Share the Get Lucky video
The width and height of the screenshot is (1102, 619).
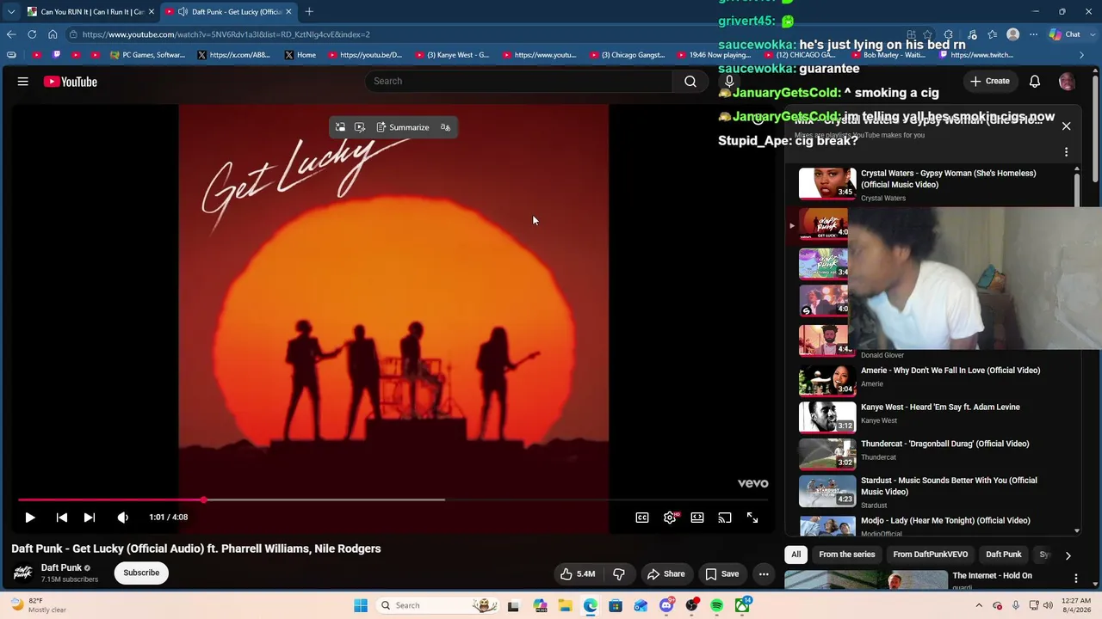pyautogui.click(x=666, y=573)
